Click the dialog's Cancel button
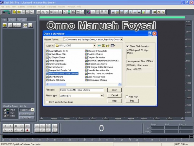This screenshot has width=194, height=146. 114,95
